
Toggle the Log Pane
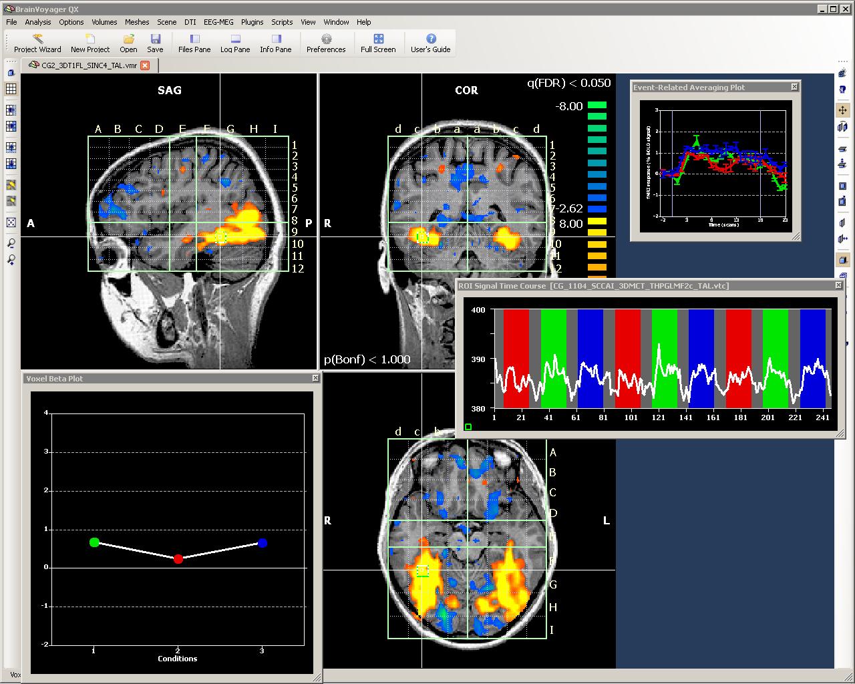coord(235,43)
